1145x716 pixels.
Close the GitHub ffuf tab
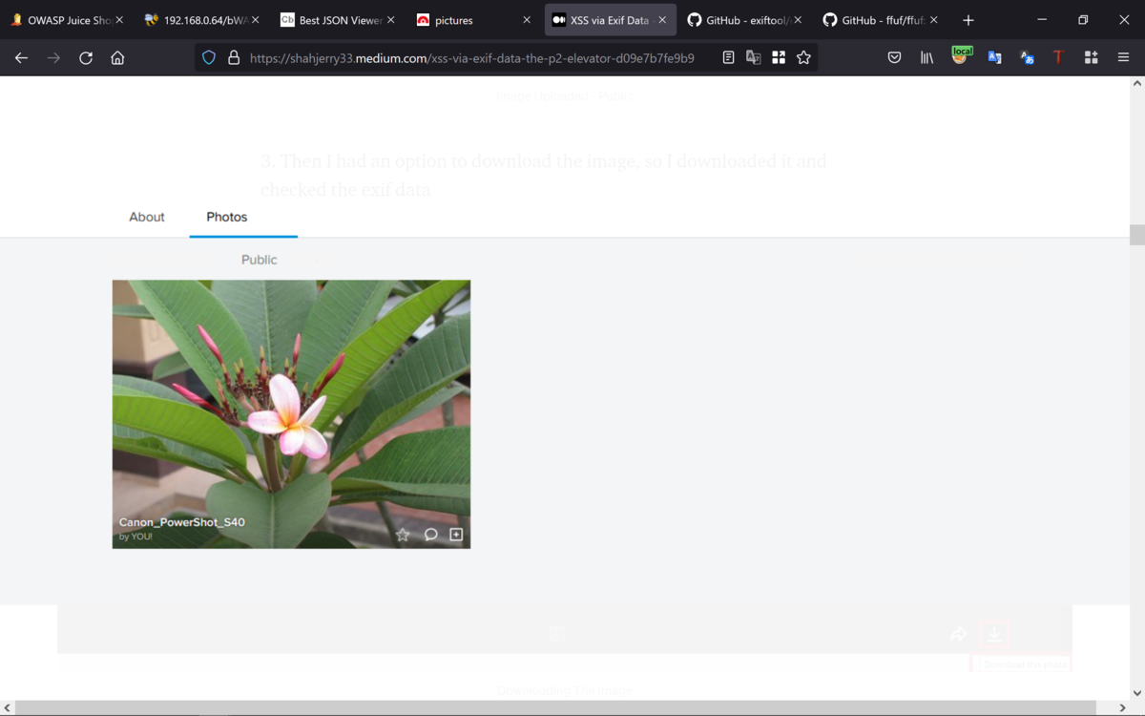[933, 20]
